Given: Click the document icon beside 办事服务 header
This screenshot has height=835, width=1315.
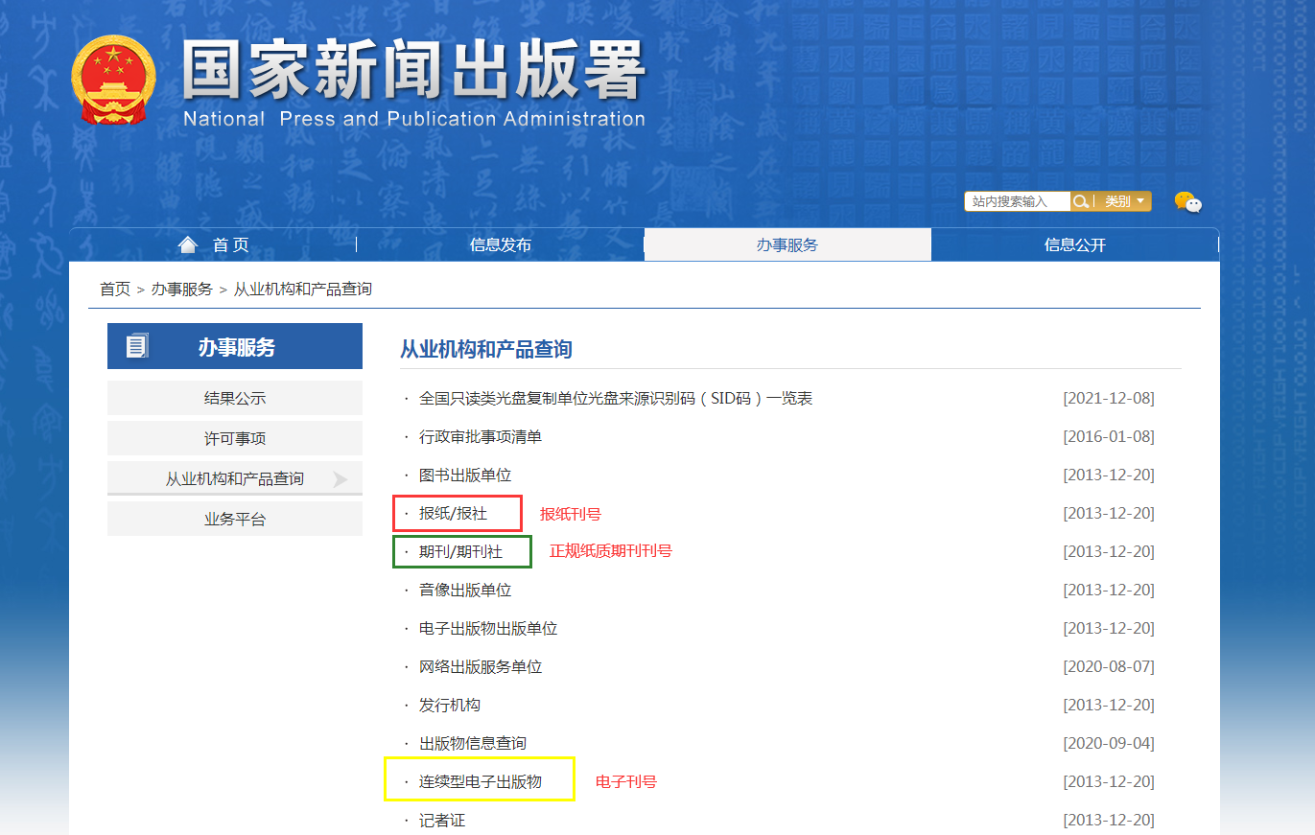Looking at the screenshot, I should pos(137,347).
